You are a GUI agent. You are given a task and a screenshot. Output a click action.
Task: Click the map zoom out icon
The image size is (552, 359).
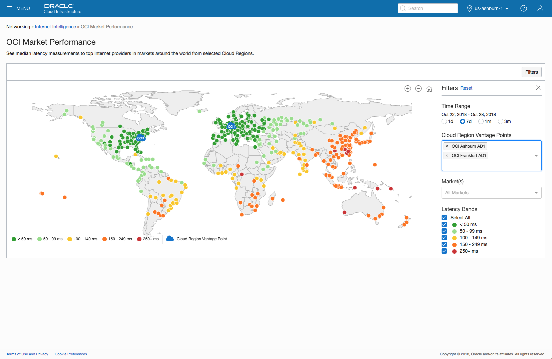(x=418, y=88)
